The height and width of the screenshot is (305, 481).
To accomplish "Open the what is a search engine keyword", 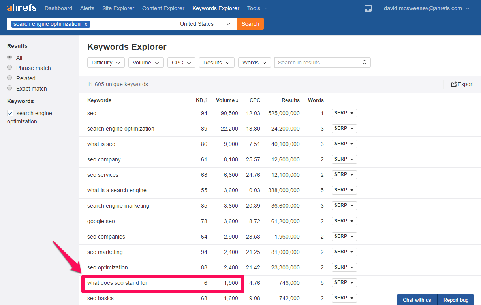I will (x=117, y=190).
